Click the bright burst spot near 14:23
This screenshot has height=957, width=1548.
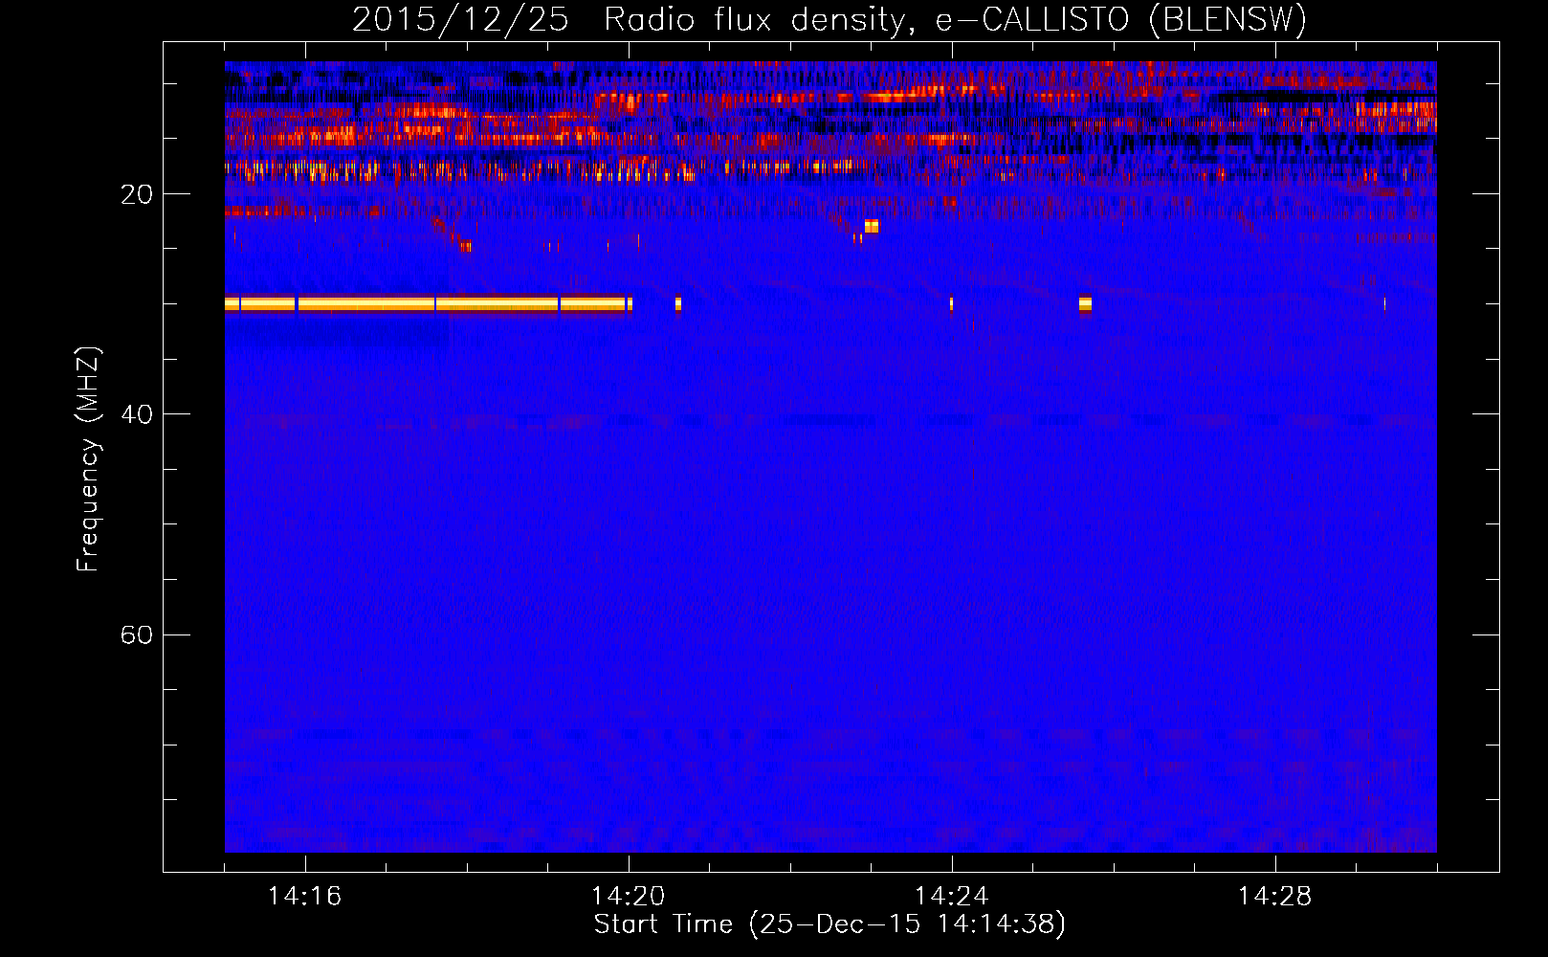coord(871,227)
